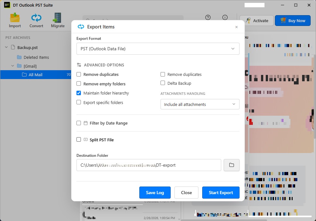The width and height of the screenshot is (316, 221).
Task: Open the Convert tool
Action: (36, 20)
